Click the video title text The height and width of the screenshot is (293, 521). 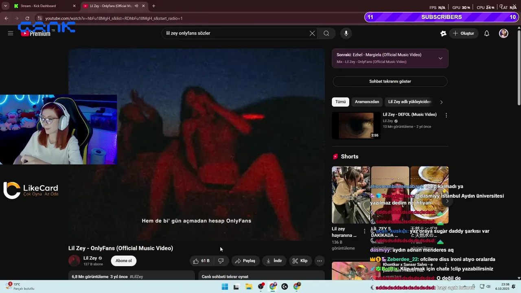120,248
